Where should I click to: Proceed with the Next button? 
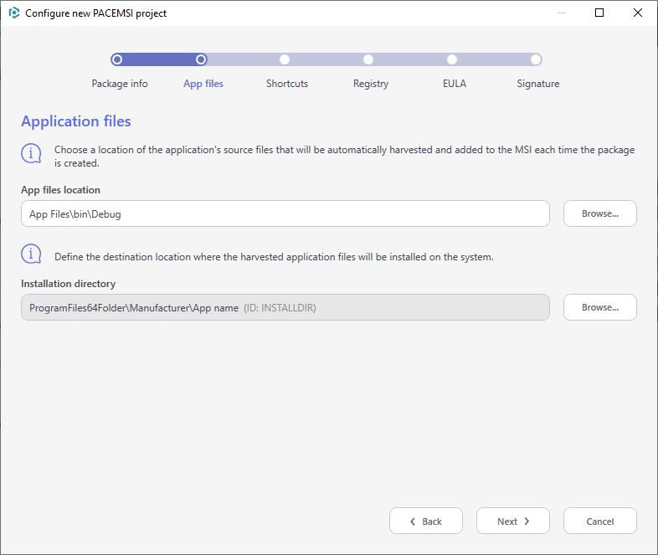coord(513,521)
